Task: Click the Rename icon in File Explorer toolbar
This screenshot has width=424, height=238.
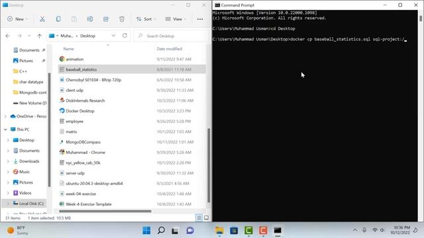Action: pyautogui.click(x=90, y=19)
